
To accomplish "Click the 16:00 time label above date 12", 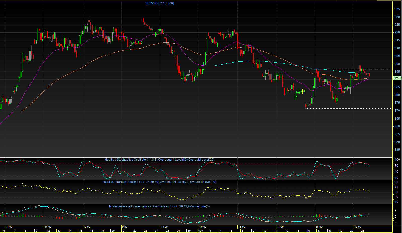I will [x=48, y=227].
